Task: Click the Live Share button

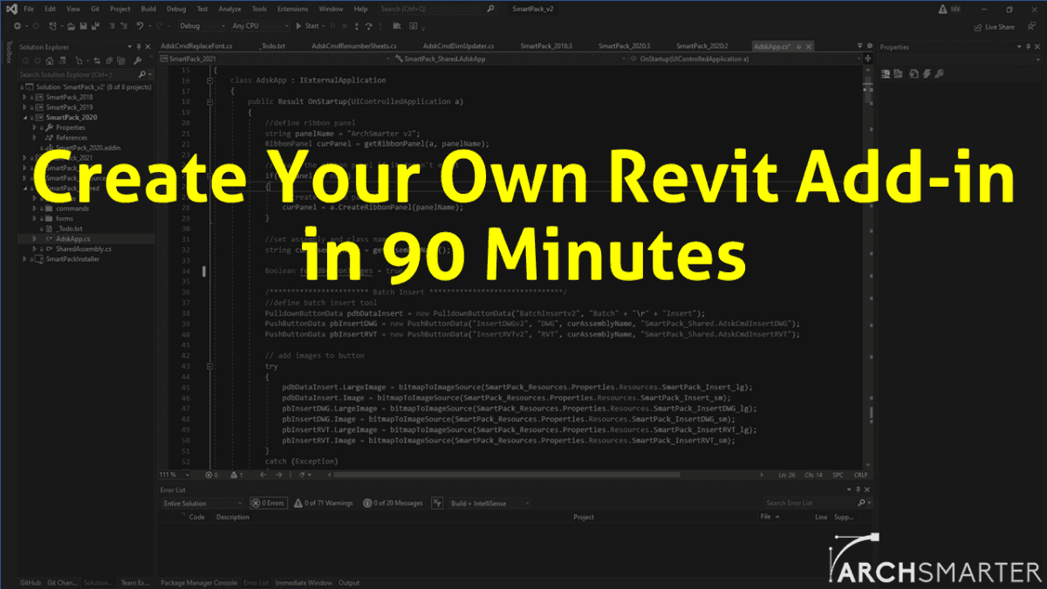Action: [995, 27]
